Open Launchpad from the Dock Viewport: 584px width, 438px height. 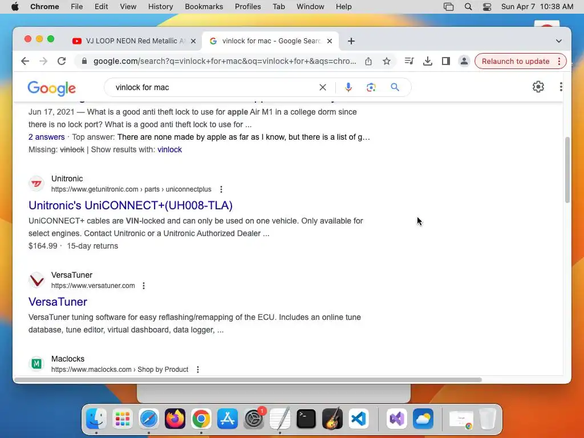(122, 419)
